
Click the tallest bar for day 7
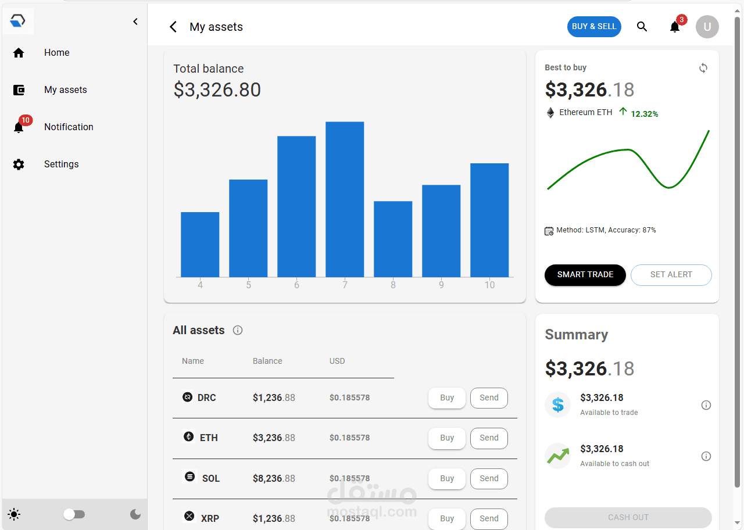point(345,199)
